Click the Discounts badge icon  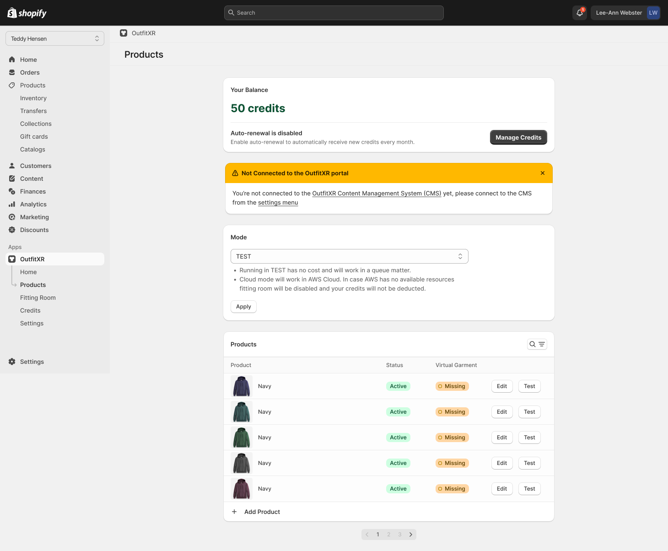(12, 230)
